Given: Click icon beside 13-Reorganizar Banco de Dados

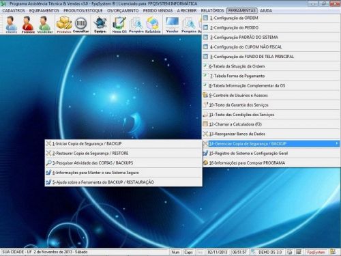Looking at the screenshot, I should (205, 134).
